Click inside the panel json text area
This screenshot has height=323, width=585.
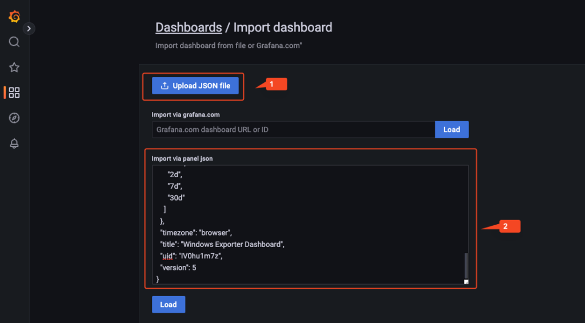pyautogui.click(x=310, y=225)
